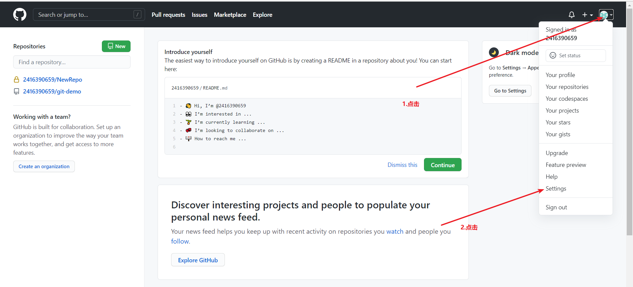
Task: Open Explore in the header
Action: tap(262, 15)
